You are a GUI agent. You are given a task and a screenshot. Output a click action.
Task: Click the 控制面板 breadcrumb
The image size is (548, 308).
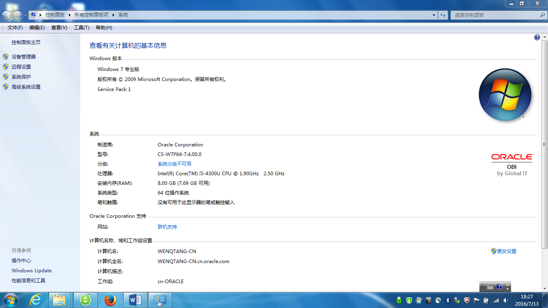(x=55, y=15)
